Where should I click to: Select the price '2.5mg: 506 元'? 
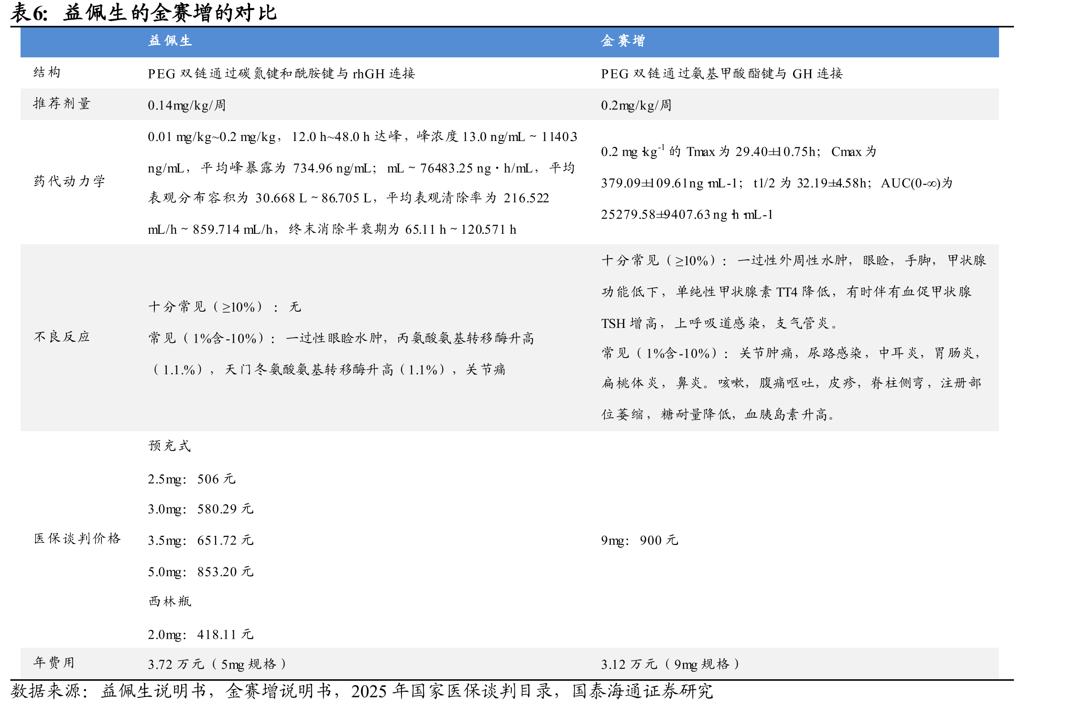tap(192, 479)
